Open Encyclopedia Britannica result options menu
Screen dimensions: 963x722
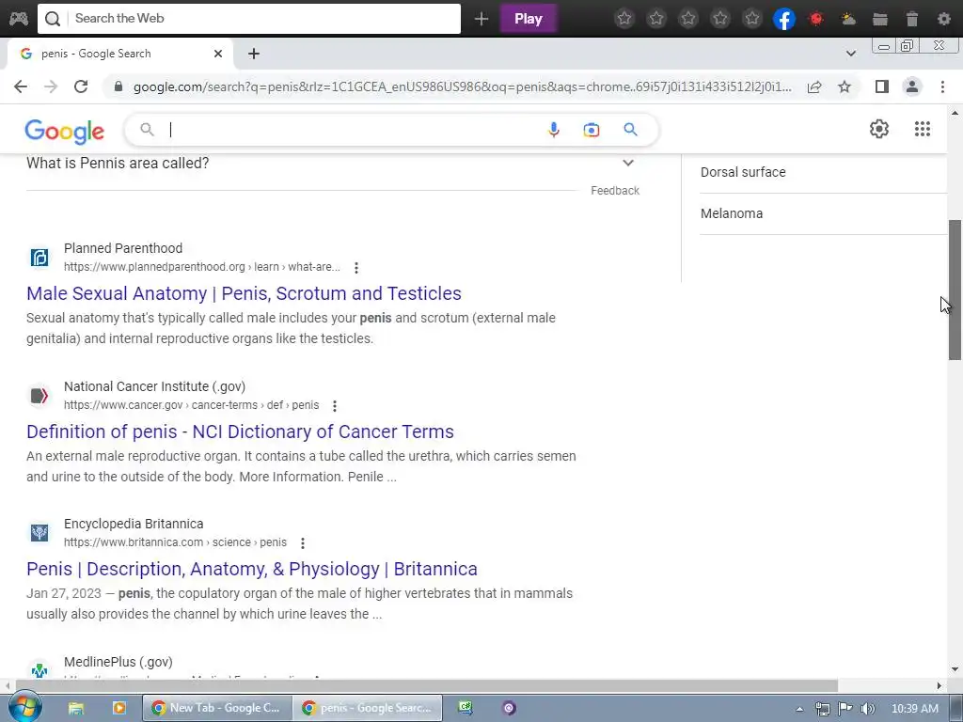[x=302, y=543]
